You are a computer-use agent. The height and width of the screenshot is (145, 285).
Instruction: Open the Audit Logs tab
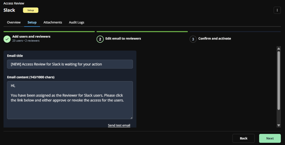77,22
